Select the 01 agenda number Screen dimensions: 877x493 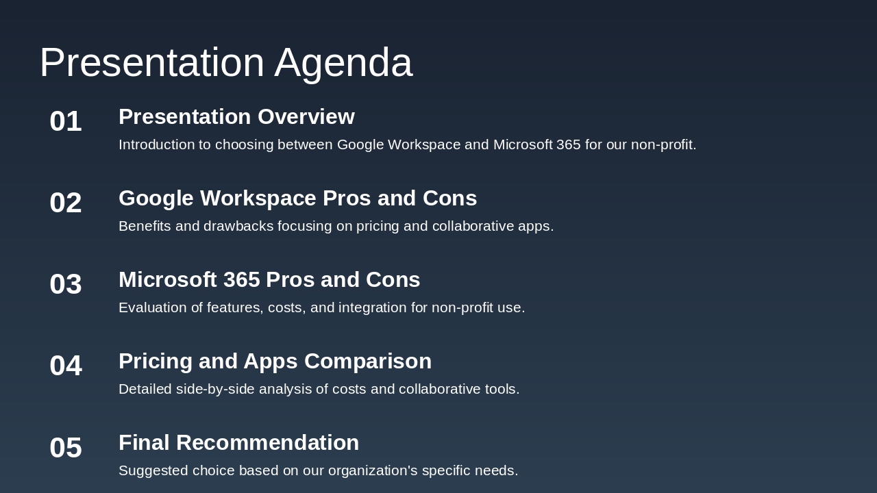tap(66, 121)
